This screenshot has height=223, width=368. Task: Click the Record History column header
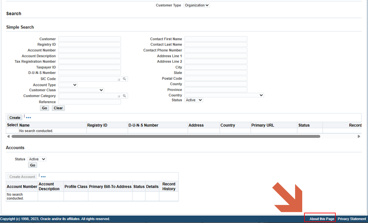pyautogui.click(x=169, y=186)
